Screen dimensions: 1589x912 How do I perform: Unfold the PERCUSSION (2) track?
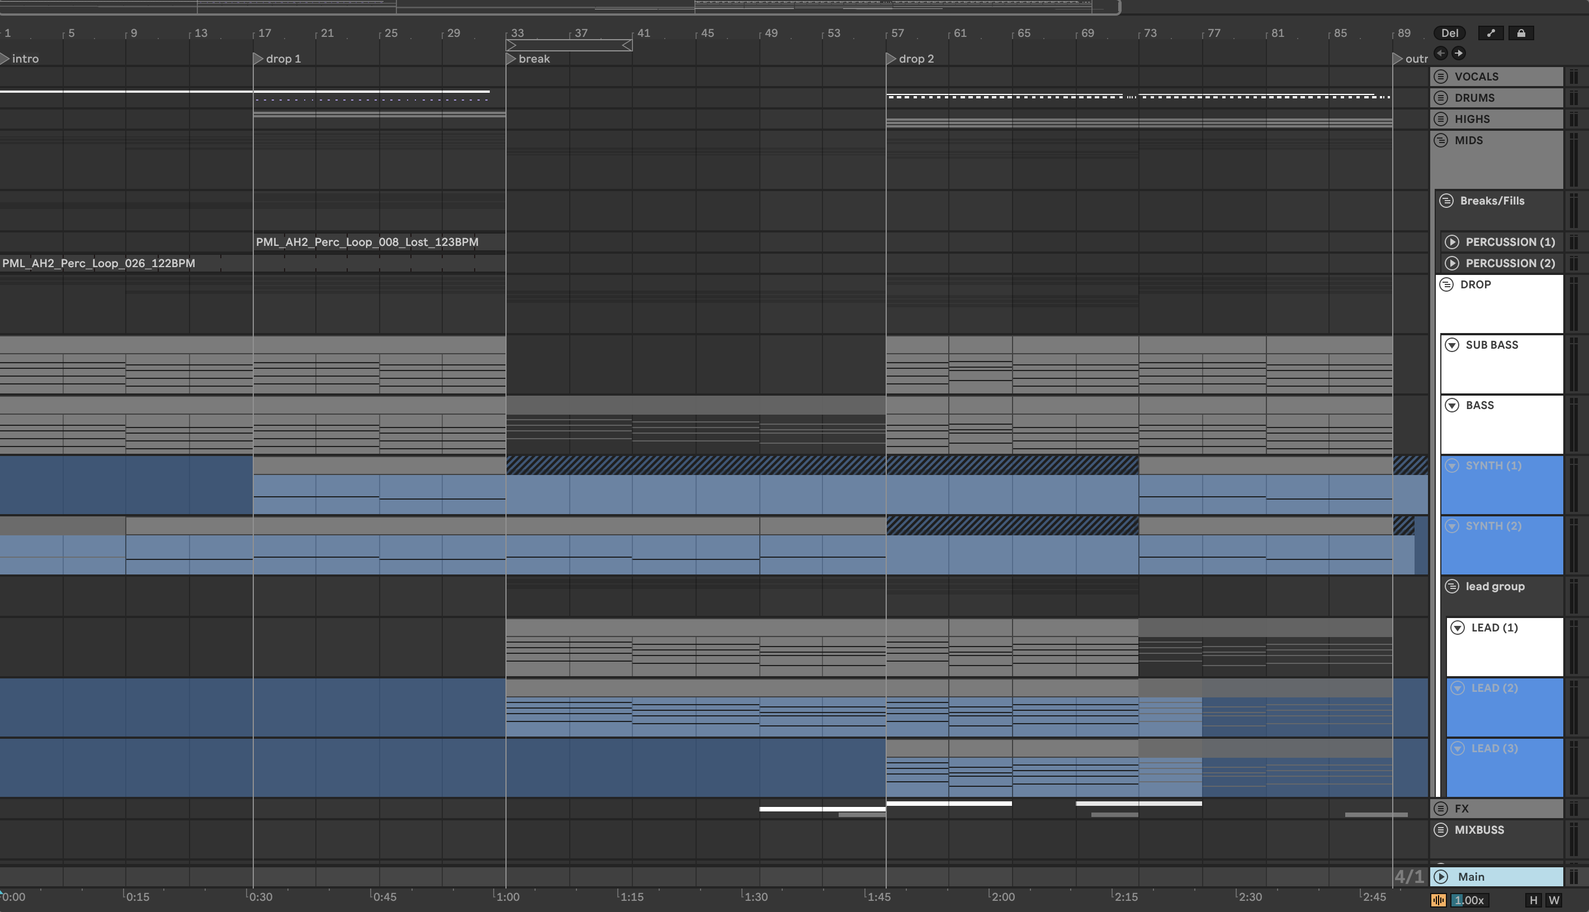[x=1452, y=263]
